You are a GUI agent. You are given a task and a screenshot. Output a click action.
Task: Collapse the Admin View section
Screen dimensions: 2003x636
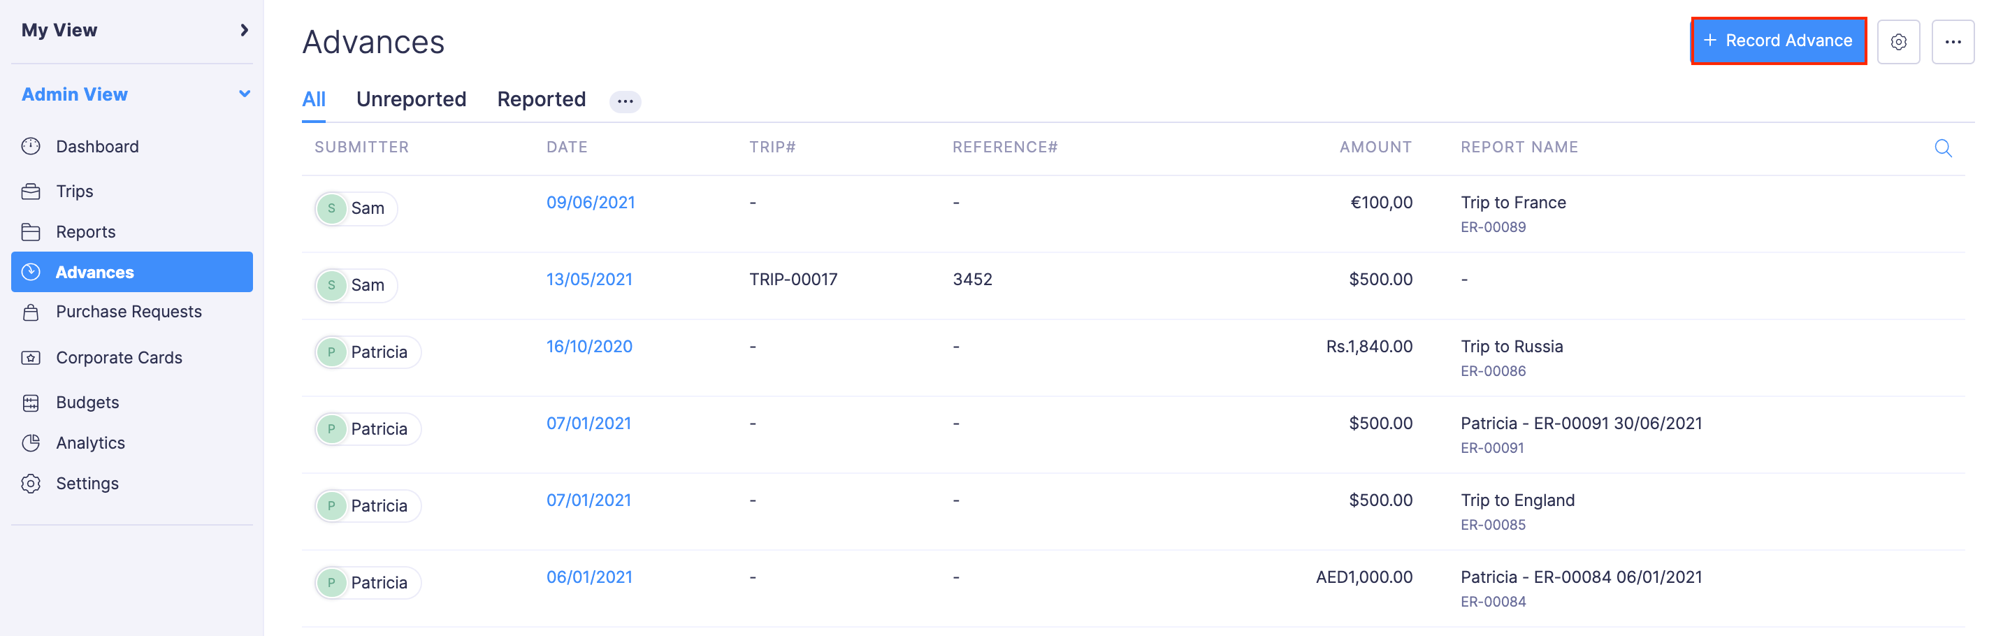coord(244,94)
